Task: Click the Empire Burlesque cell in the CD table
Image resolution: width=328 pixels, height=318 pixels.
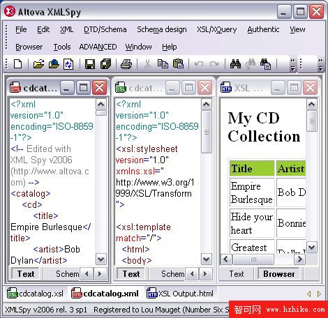Action: point(252,192)
